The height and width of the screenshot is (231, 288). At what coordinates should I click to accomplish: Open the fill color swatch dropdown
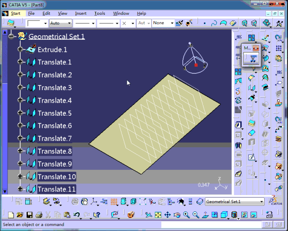coord(37,23)
